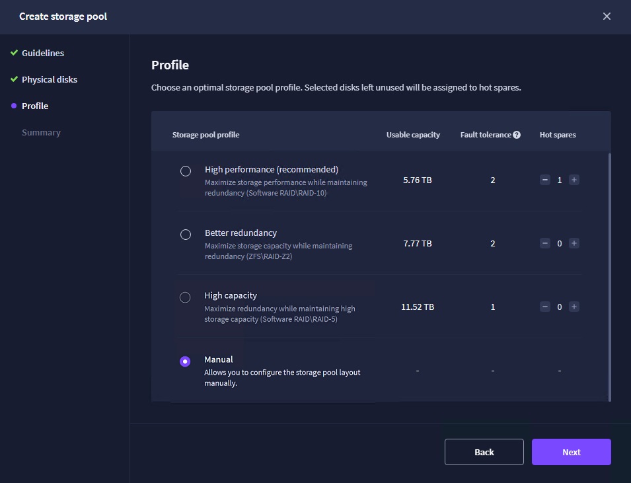
Task: Select the Better redundancy radio button
Action: (x=186, y=235)
